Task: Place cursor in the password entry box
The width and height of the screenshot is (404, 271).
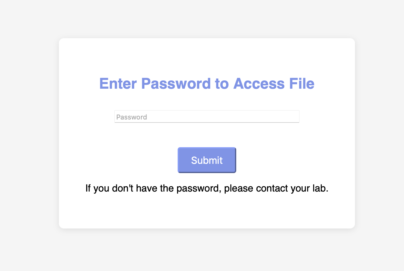Action: (x=207, y=116)
